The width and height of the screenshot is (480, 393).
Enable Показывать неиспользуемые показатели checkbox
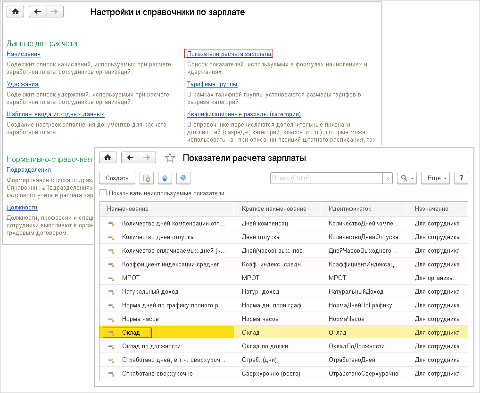point(103,193)
